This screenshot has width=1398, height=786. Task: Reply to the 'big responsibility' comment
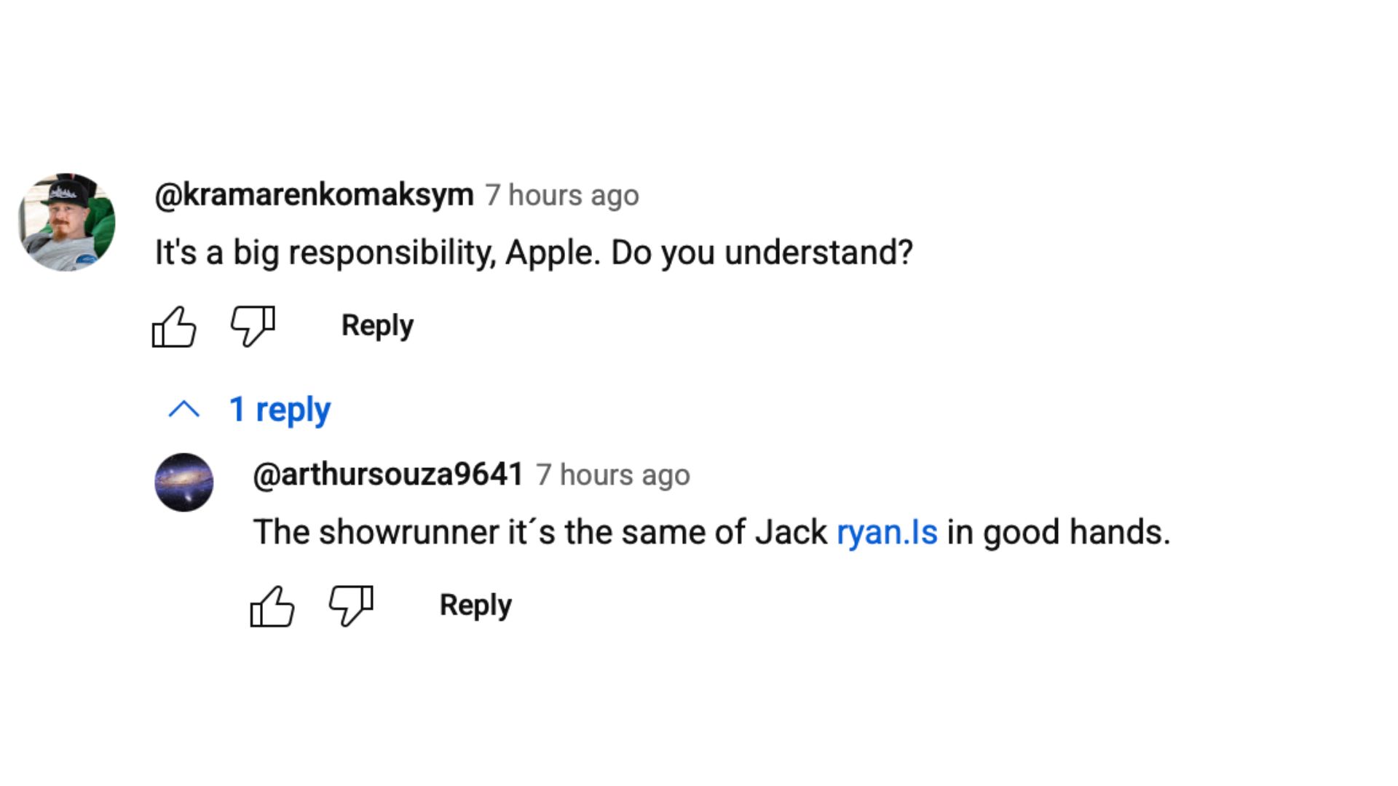[x=377, y=325]
